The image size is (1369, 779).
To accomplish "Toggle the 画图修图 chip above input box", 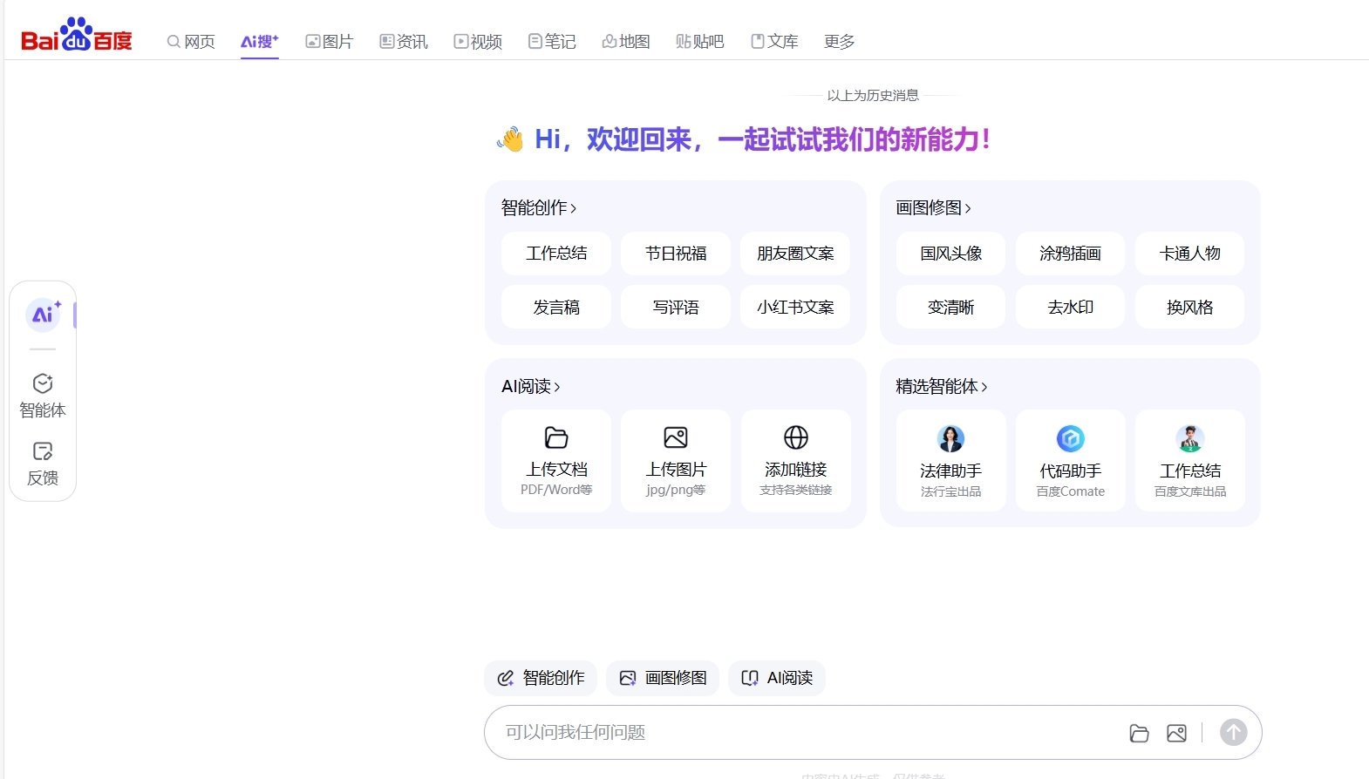I will (663, 678).
